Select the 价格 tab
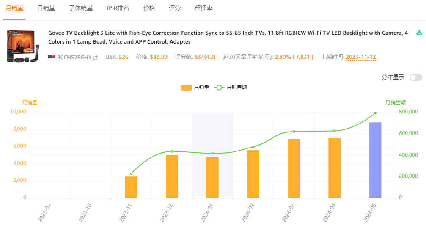 coord(149,8)
